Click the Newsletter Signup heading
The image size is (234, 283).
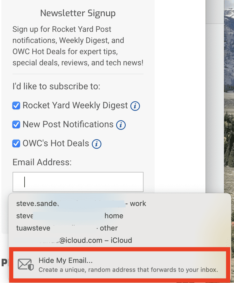(78, 13)
